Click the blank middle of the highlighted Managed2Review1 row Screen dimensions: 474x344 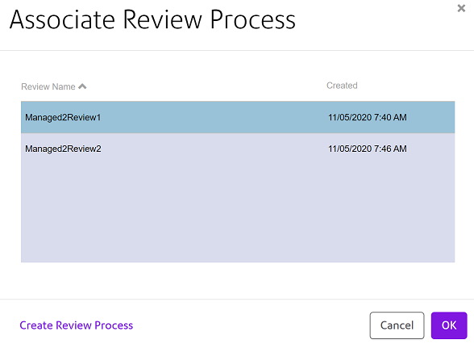(x=214, y=117)
